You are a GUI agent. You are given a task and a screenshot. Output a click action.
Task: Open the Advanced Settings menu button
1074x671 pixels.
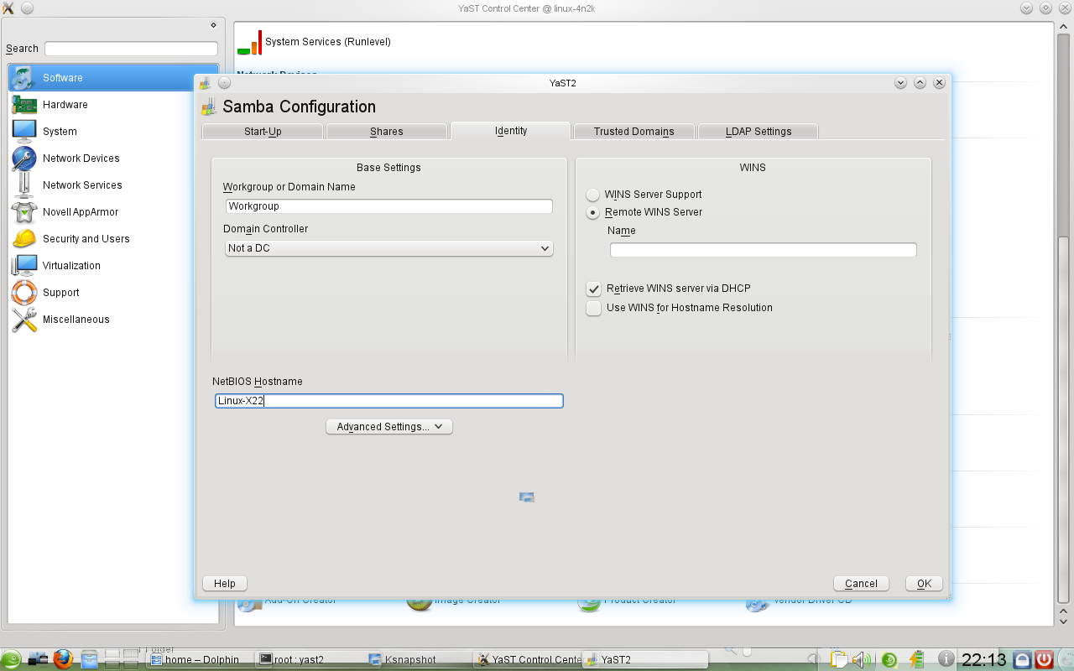(x=389, y=427)
